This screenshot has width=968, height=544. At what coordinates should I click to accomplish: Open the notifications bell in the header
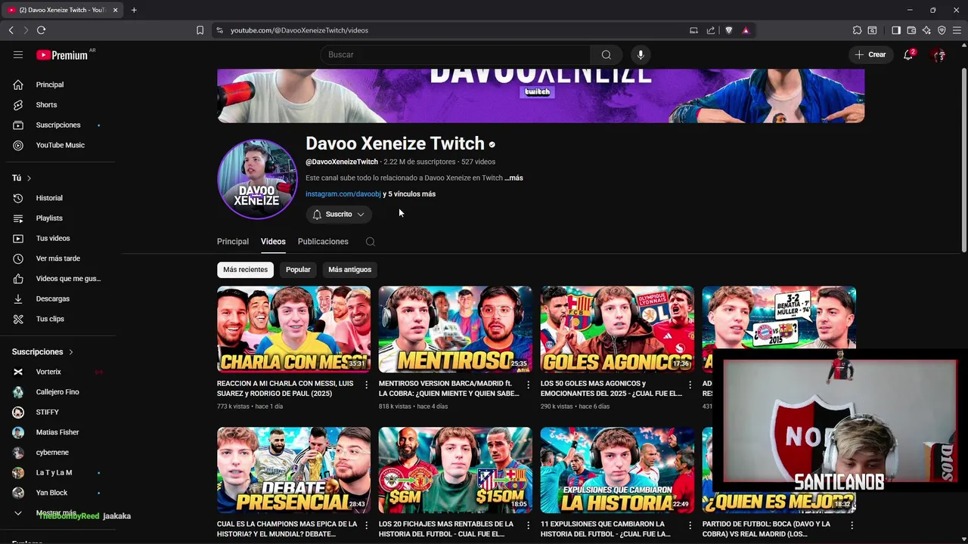908,54
